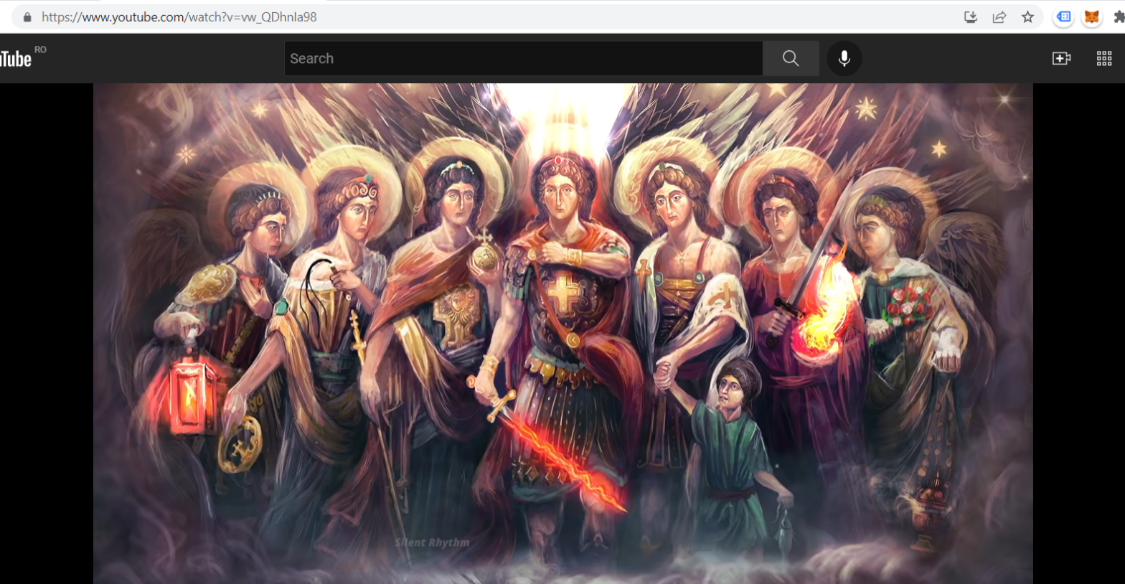Search with voice microphone button
The width and height of the screenshot is (1125, 584).
(x=844, y=59)
